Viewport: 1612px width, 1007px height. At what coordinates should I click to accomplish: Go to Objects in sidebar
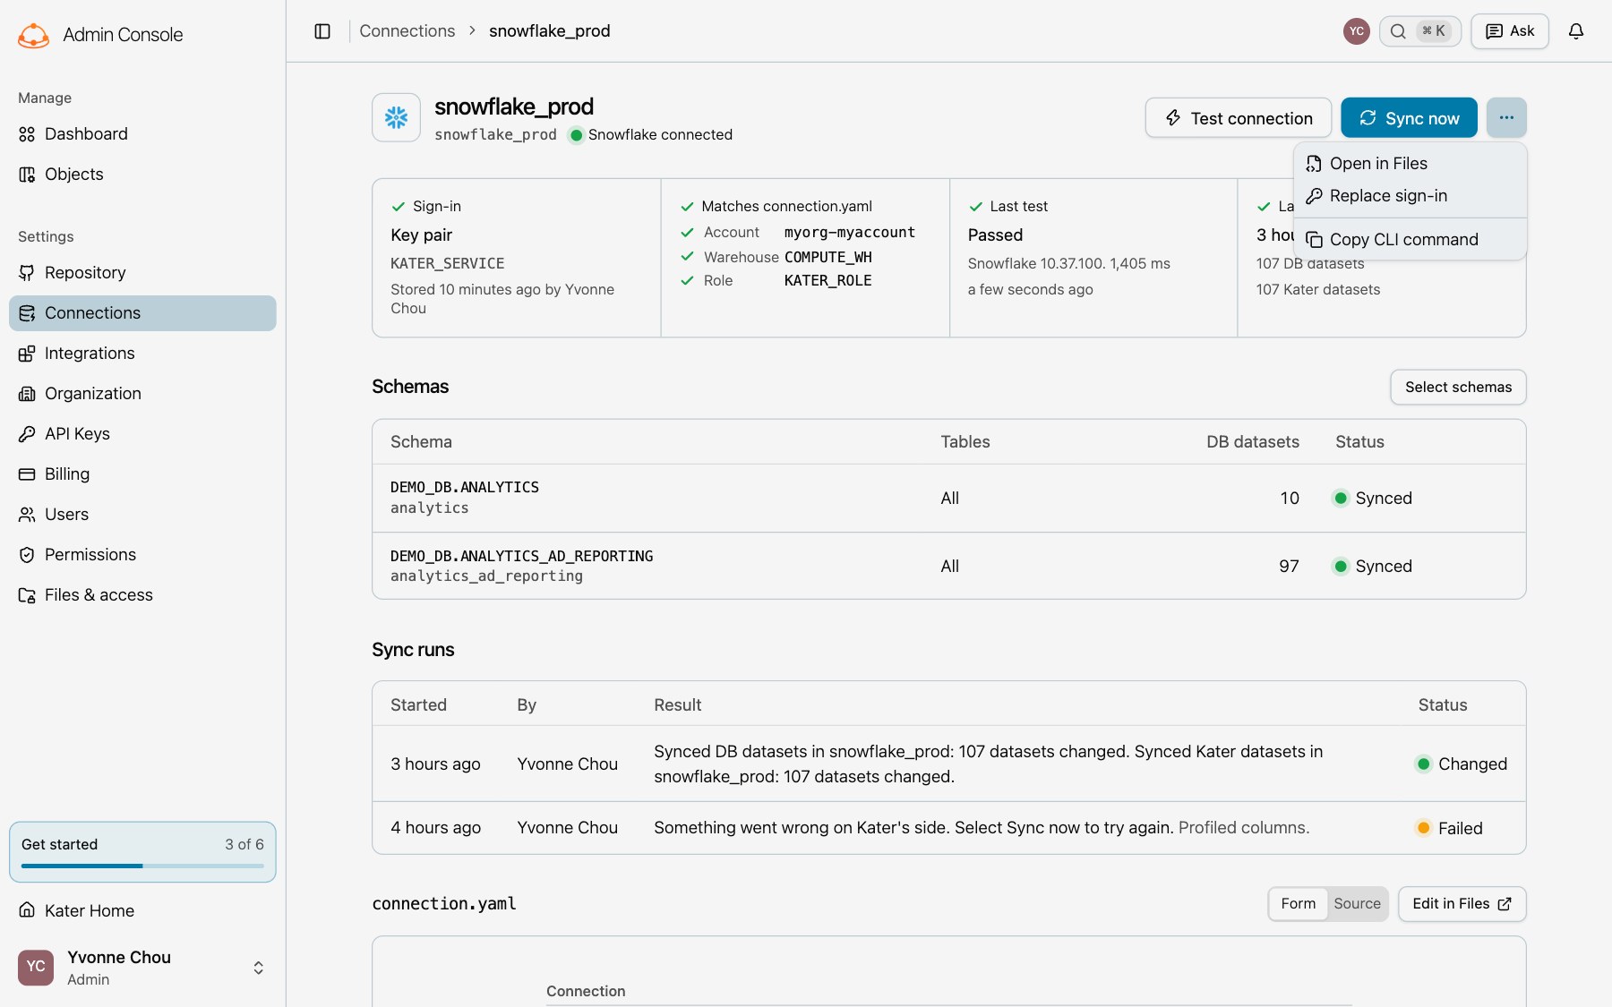(x=142, y=175)
